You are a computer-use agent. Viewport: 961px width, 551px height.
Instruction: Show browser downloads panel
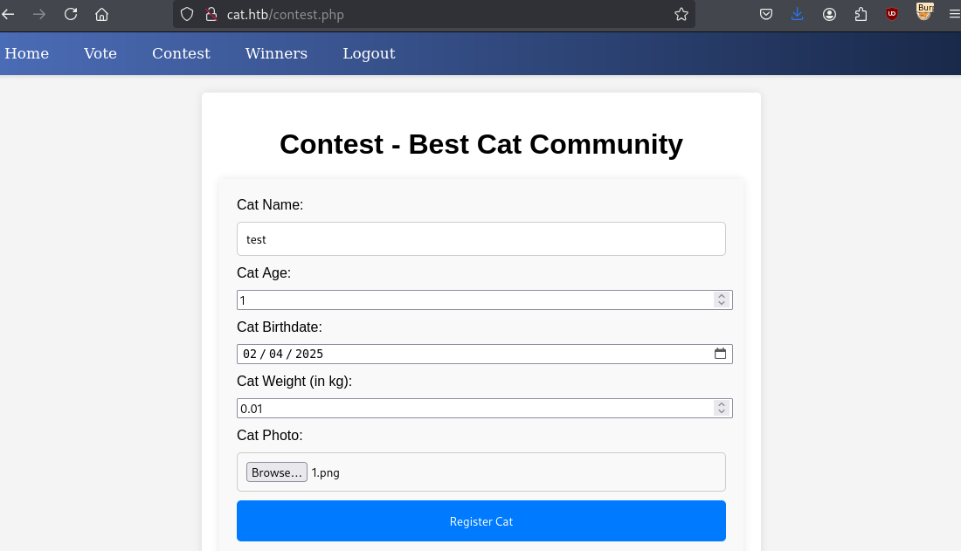coord(798,14)
